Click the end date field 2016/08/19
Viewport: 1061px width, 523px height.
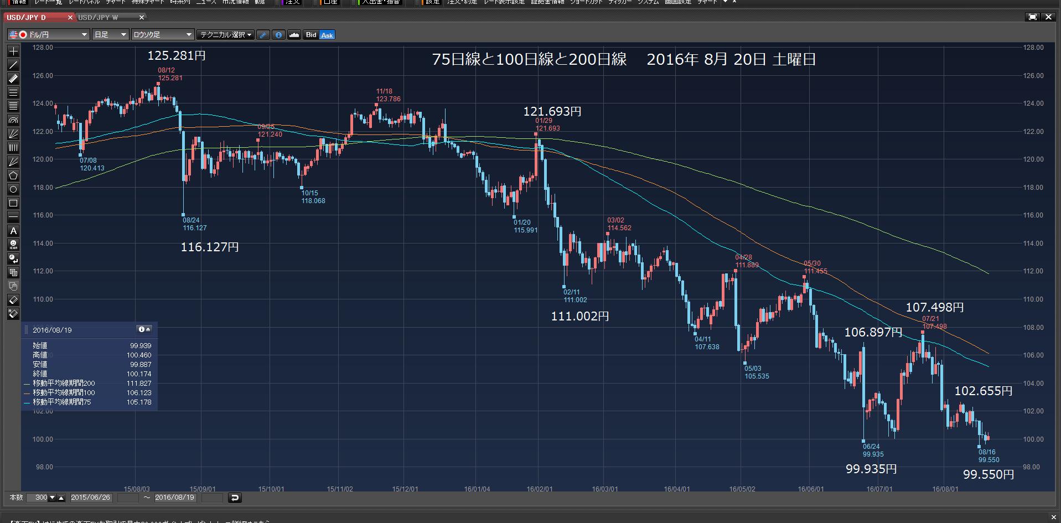tap(175, 498)
